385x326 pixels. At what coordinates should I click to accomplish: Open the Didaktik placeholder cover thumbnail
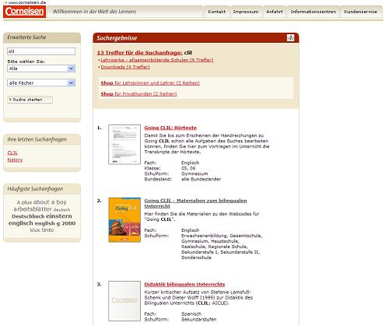click(x=124, y=301)
